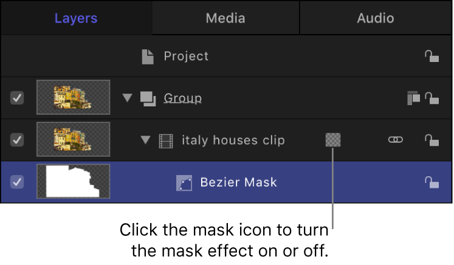Click the filmstrip icon beside italy houses clip
The width and height of the screenshot is (454, 265).
click(166, 140)
